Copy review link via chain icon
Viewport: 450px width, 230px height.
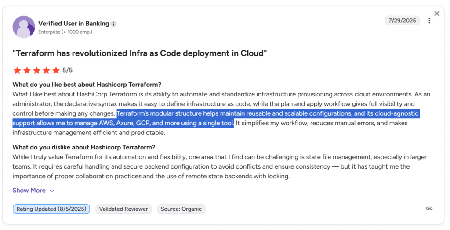429,208
